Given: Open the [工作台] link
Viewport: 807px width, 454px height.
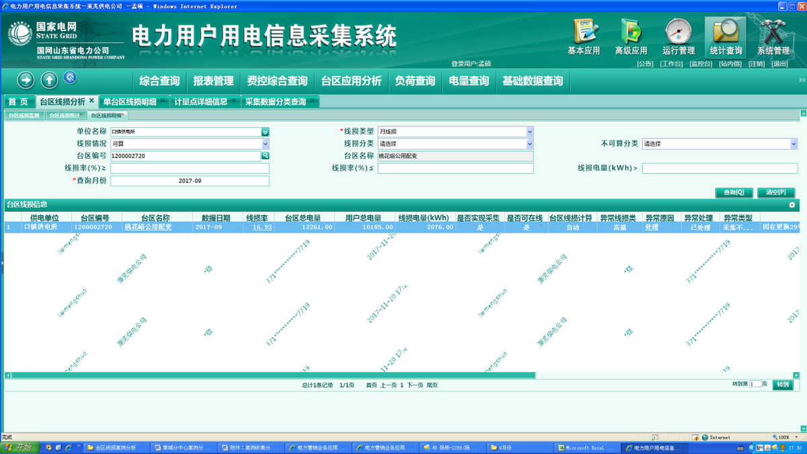Looking at the screenshot, I should coord(671,64).
